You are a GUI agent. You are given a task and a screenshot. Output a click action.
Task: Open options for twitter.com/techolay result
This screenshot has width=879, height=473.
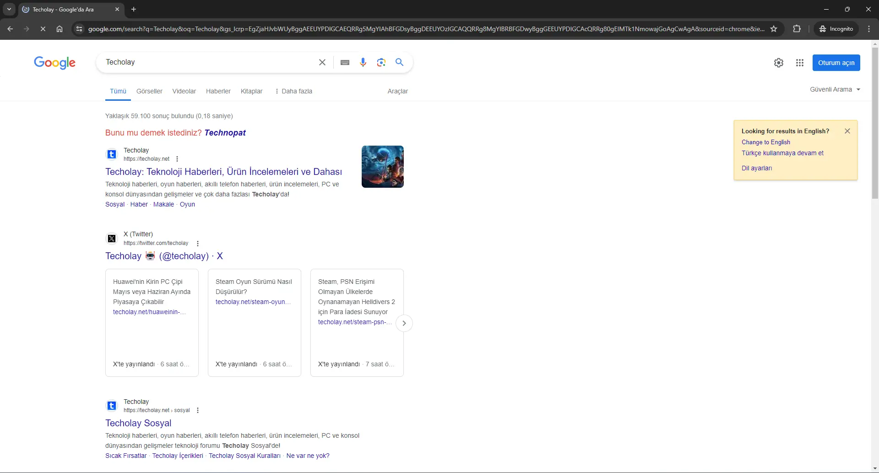pyautogui.click(x=198, y=244)
